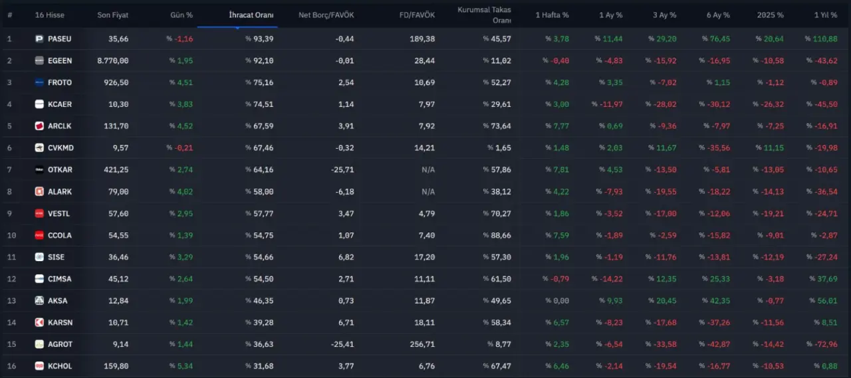Click the KARSN company logo icon

[39, 323]
